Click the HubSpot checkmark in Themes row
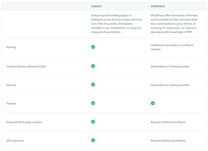The image size is (208, 151). click(x=93, y=103)
